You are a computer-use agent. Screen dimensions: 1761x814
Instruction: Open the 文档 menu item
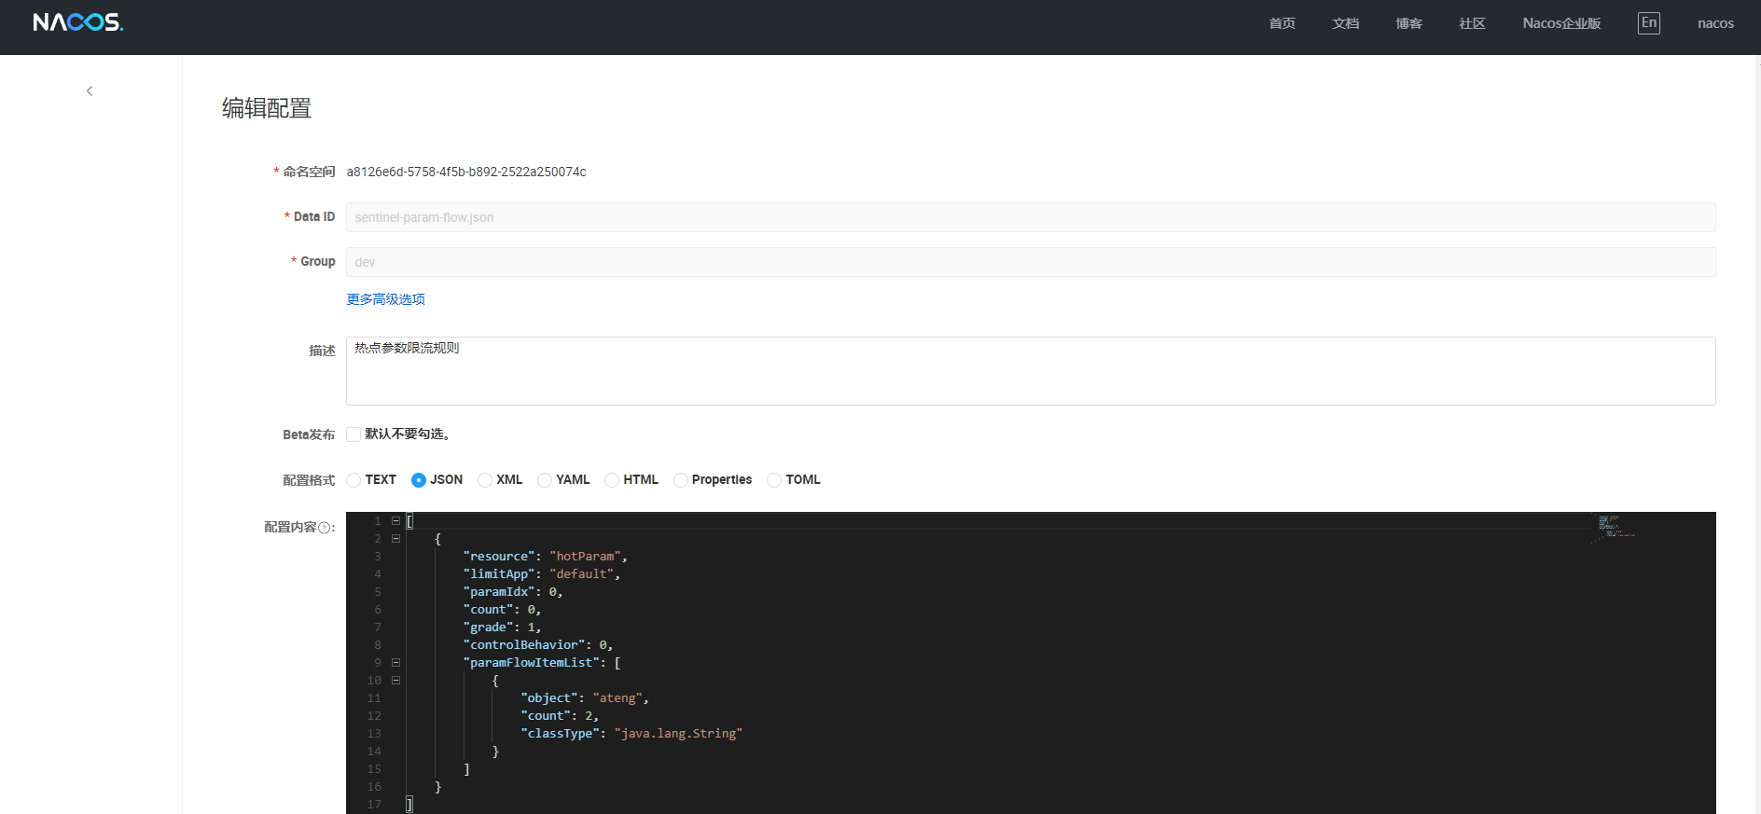pyautogui.click(x=1345, y=23)
